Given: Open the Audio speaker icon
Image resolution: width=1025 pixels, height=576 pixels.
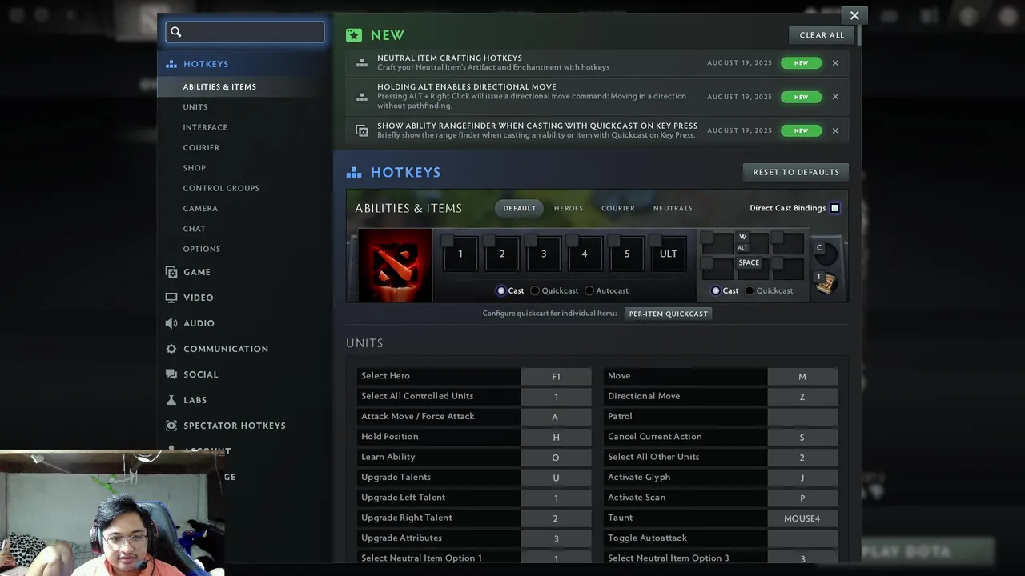Looking at the screenshot, I should click(x=171, y=323).
